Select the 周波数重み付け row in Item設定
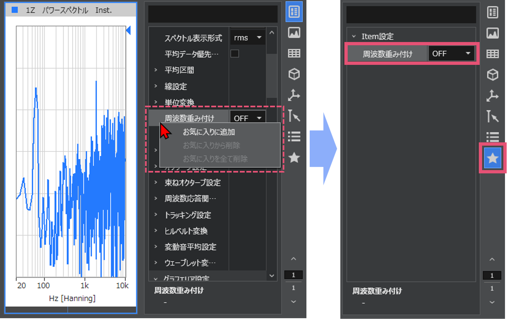507x319 pixels. 386,53
